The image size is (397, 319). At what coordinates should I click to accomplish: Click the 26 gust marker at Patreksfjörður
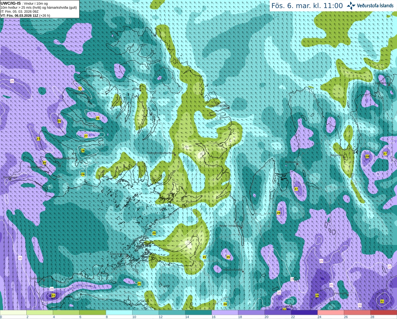coord(44,163)
